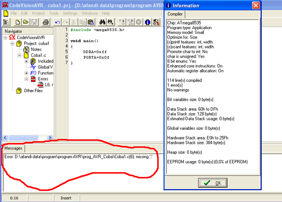The image size is (282, 202).
Task: Close the Information dialog with the red X
Action: [x=256, y=5]
